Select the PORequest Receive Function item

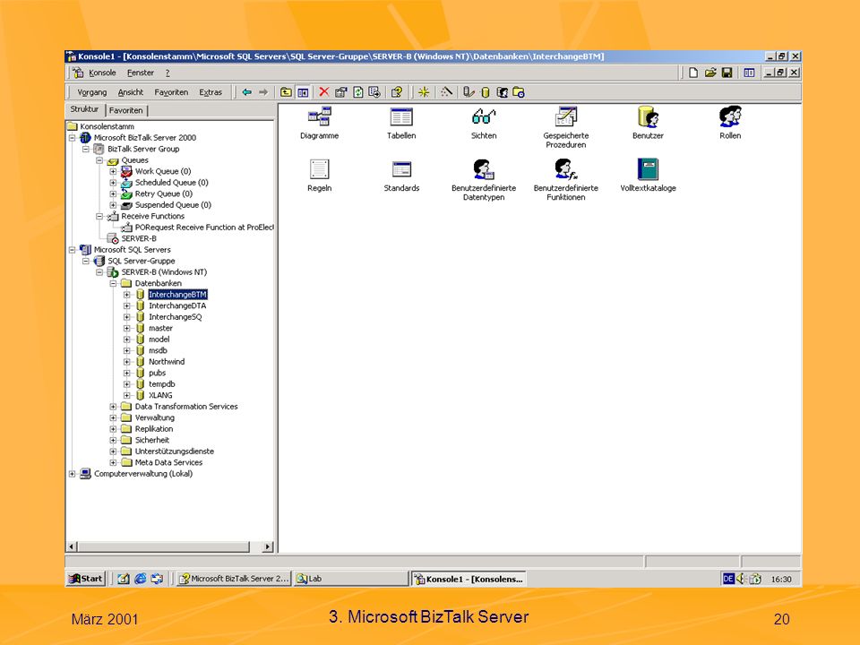coord(204,227)
